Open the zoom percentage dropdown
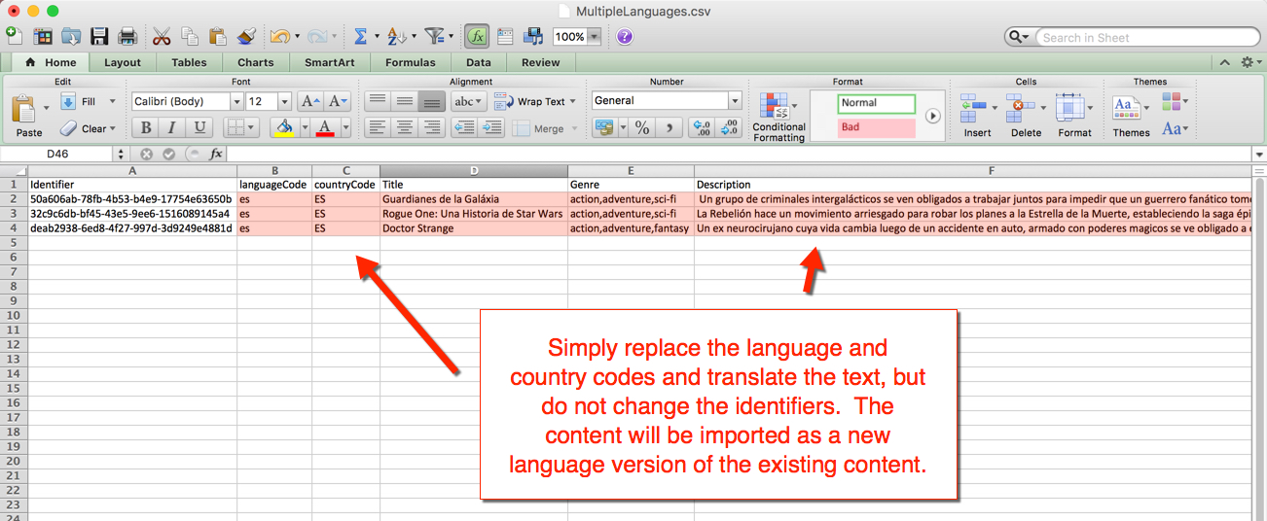1267x521 pixels. [x=594, y=37]
